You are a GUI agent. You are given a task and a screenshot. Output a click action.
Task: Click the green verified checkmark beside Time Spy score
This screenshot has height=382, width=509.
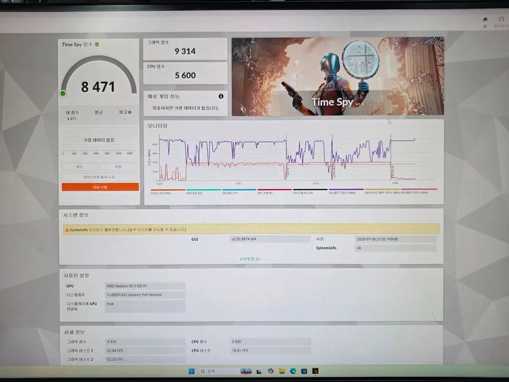point(97,44)
